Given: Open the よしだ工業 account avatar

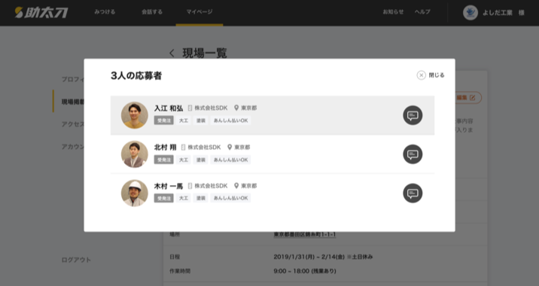Looking at the screenshot, I should click(470, 13).
